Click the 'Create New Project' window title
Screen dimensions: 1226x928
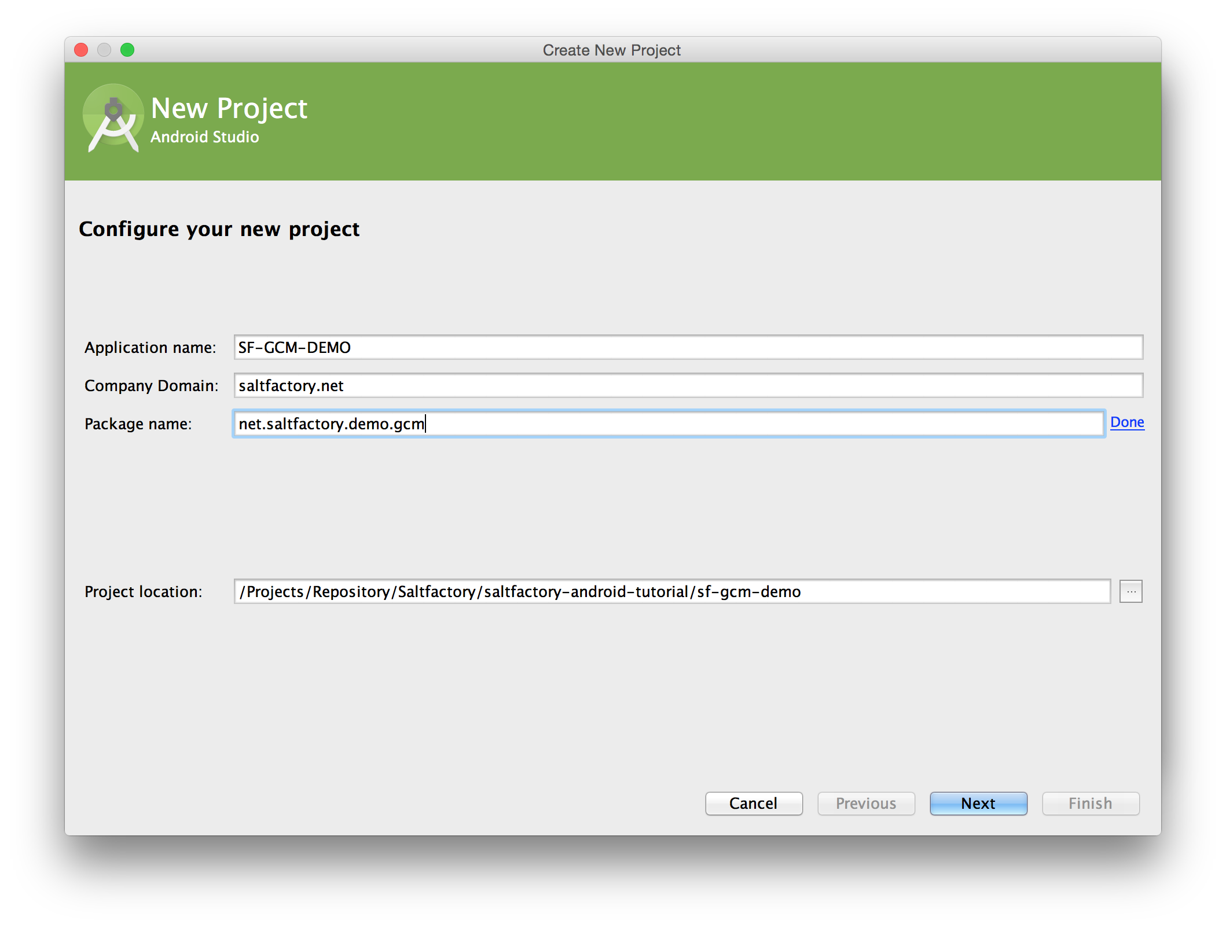[612, 50]
